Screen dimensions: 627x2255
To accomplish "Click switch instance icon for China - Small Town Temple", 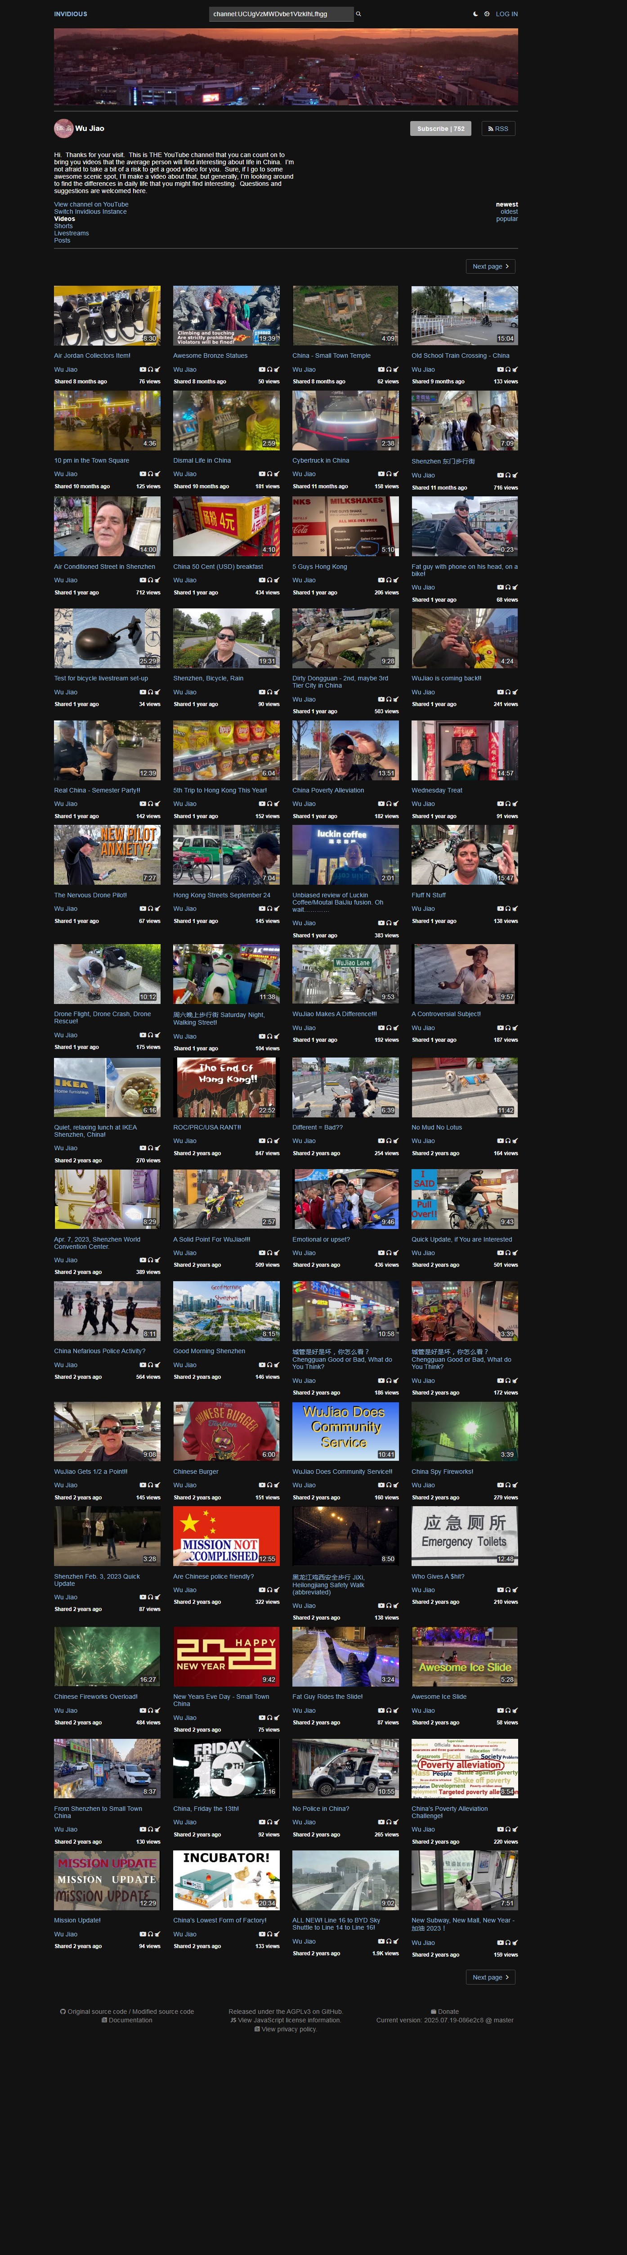I will click(x=395, y=369).
